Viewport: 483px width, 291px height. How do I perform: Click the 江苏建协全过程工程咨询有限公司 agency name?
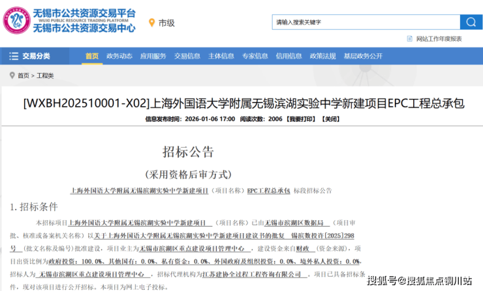pyautogui.click(x=252, y=275)
